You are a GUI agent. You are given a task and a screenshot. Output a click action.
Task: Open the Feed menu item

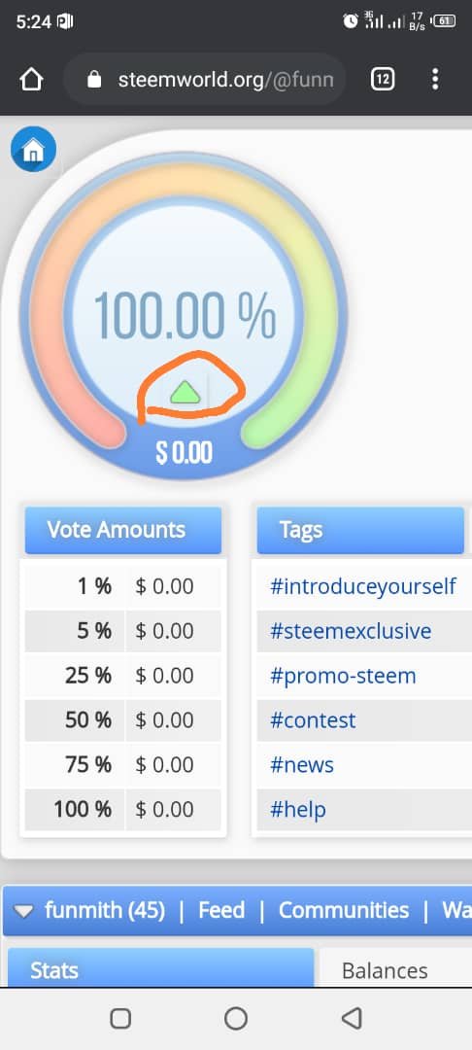(221, 910)
